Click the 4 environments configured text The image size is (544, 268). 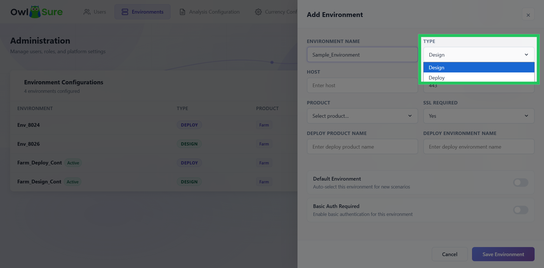52,91
